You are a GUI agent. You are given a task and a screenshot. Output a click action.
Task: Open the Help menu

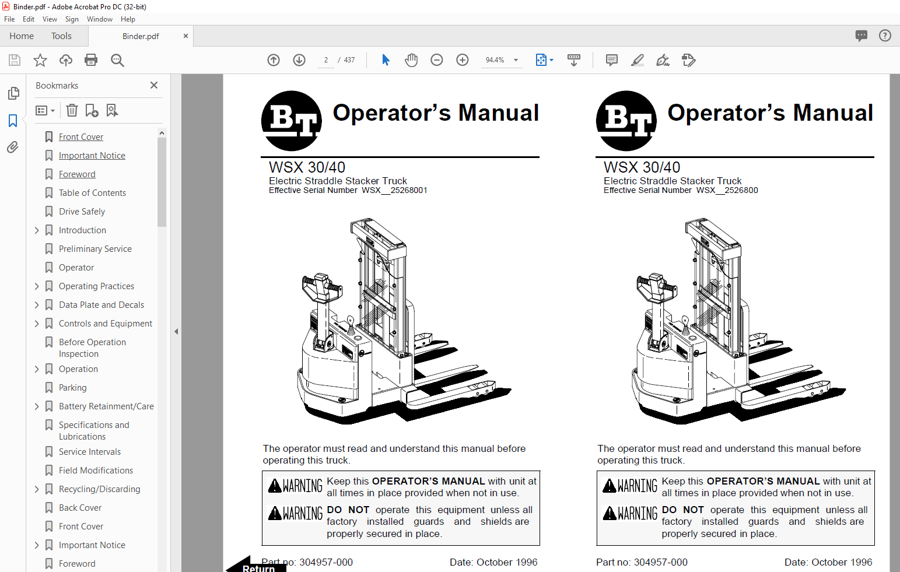click(x=128, y=19)
